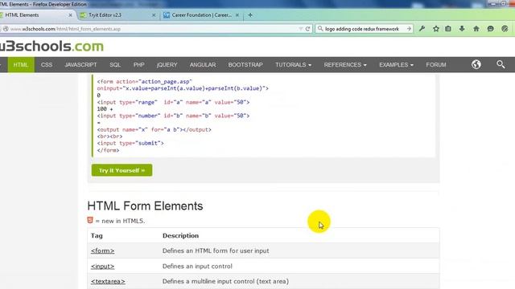The width and height of the screenshot is (515, 289).
Task: Select JAVASCRIPT in navigation bar
Action: tap(80, 65)
